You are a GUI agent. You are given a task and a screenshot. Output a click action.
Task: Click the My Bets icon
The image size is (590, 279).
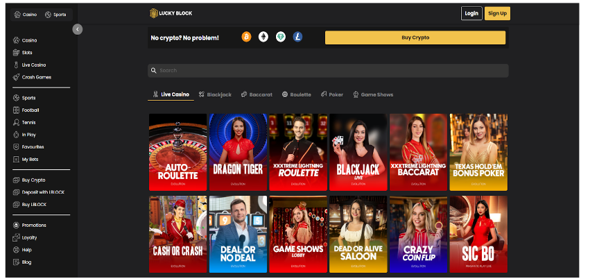[x=16, y=159]
